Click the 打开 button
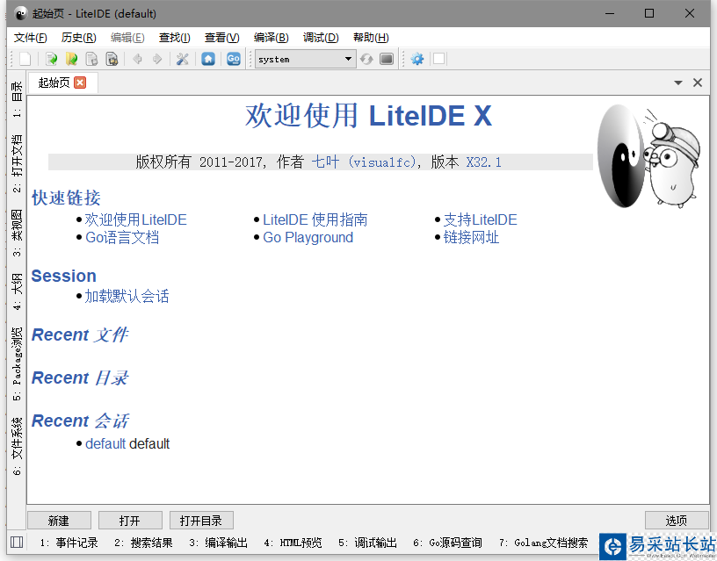Screen dimensions: 717x561 coord(130,521)
